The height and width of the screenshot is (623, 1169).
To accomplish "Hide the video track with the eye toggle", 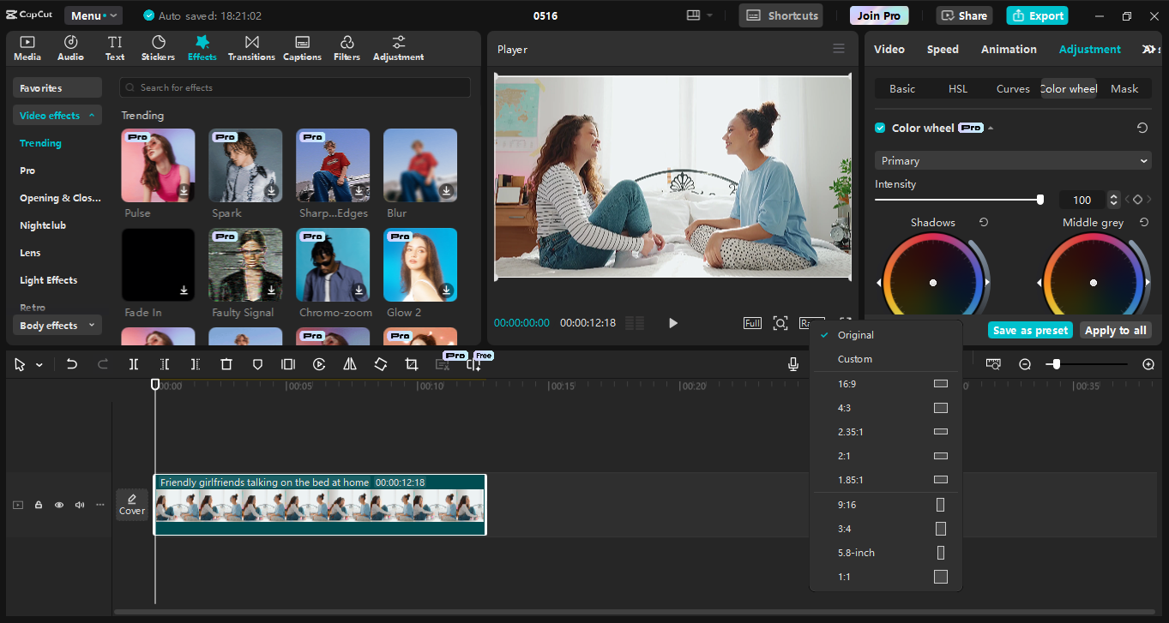I will tap(59, 505).
